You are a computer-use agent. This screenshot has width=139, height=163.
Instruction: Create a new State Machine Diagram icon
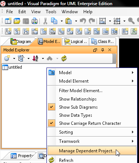tap(44, 31)
